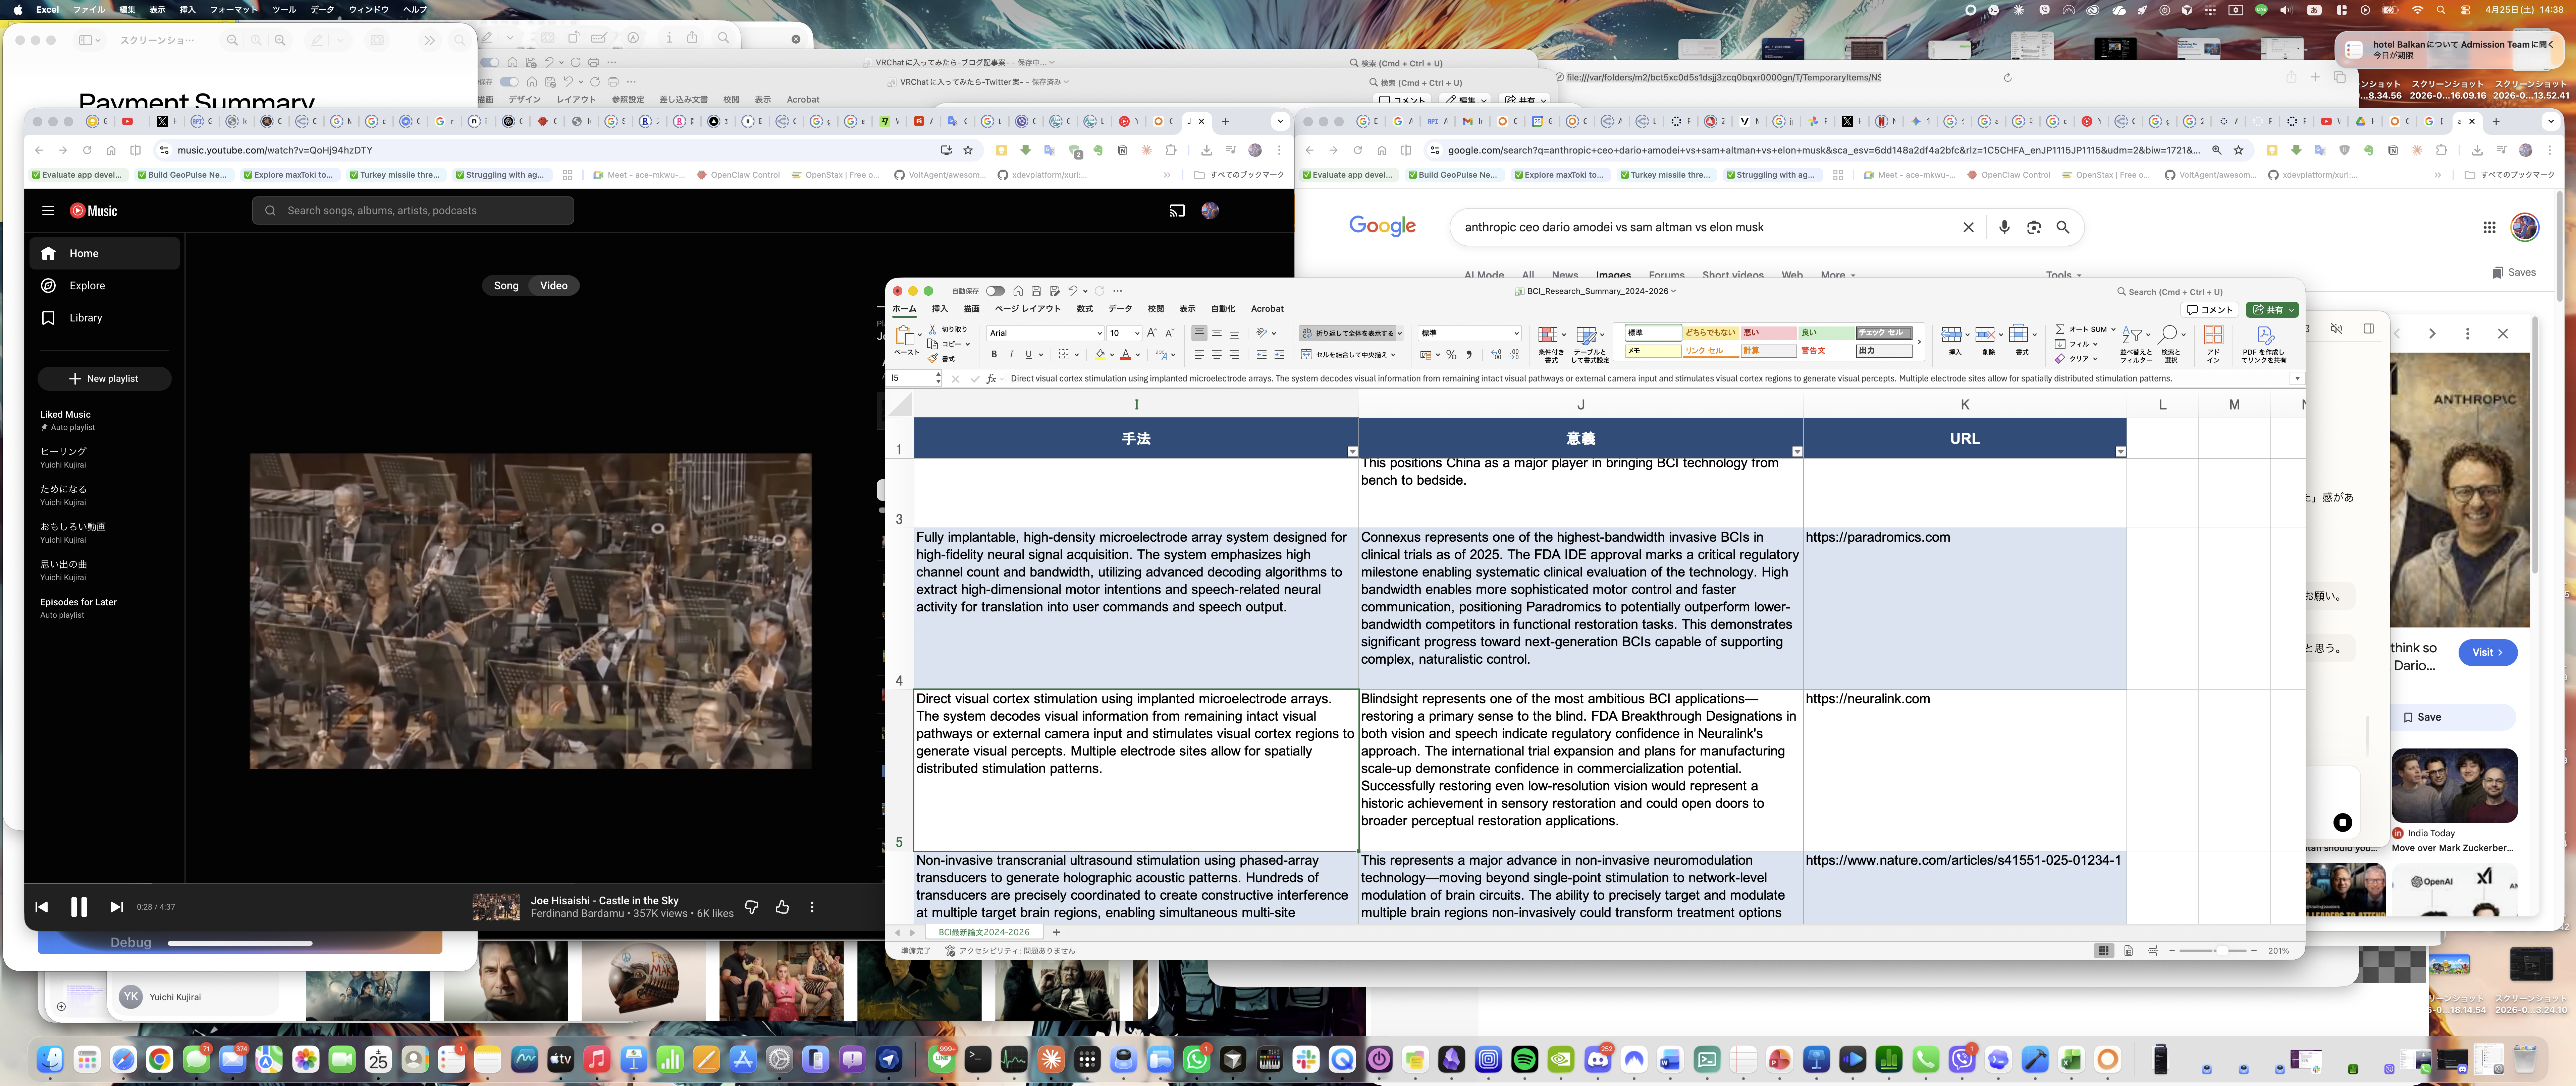Click the increase font size icon
The image size is (2576, 1086).
click(1152, 333)
